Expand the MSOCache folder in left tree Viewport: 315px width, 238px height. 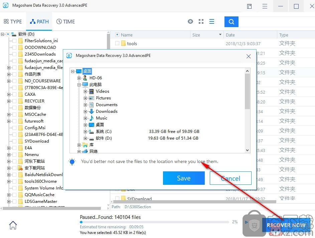pos(9,114)
